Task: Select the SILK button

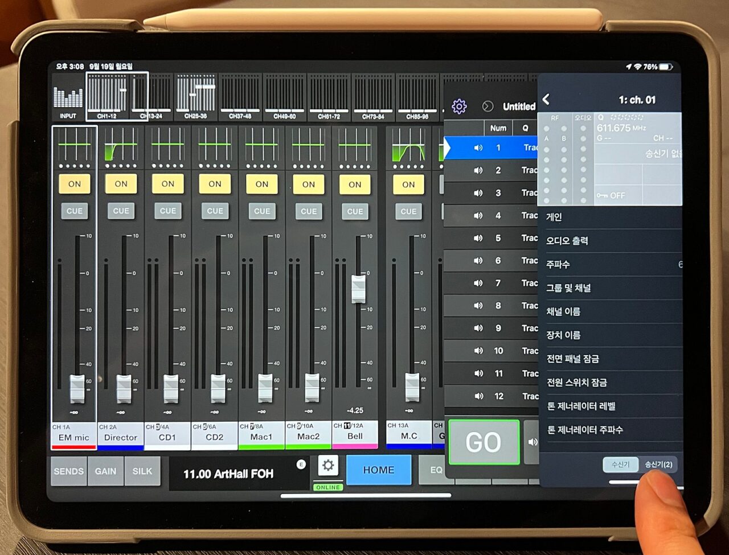Action: (x=142, y=471)
